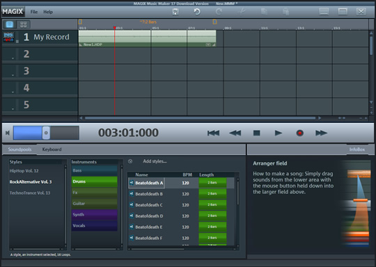Select the Guitar instrument
Image resolution: width=376 pixels, height=267 pixels.
(x=95, y=204)
